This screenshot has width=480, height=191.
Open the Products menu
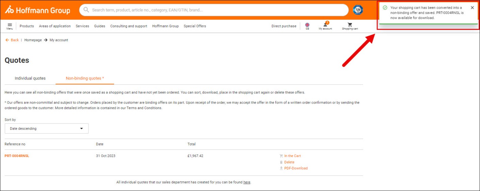click(x=27, y=26)
